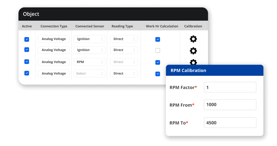Click Analog Voltage field in second row
This screenshot has height=146, width=277.
point(54,50)
